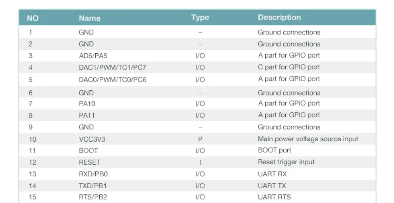Select the TXD/PB1 name cell
394x203 pixels.
point(93,186)
